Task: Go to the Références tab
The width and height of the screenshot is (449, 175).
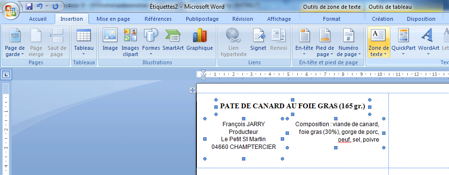Action: pos(158,19)
